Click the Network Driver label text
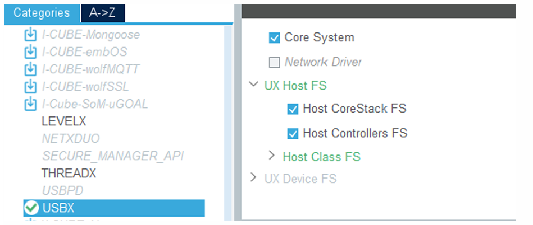 323,62
